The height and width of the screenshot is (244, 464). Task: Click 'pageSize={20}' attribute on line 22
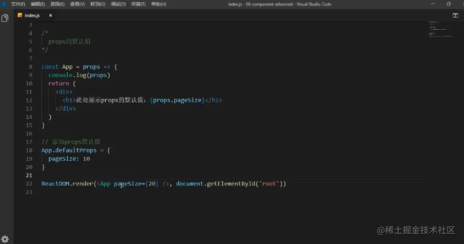pos(136,184)
